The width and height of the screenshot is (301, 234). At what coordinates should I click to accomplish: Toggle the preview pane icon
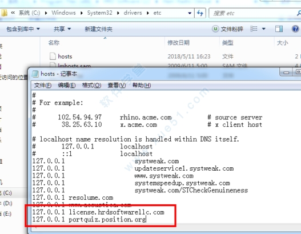tap(279, 29)
